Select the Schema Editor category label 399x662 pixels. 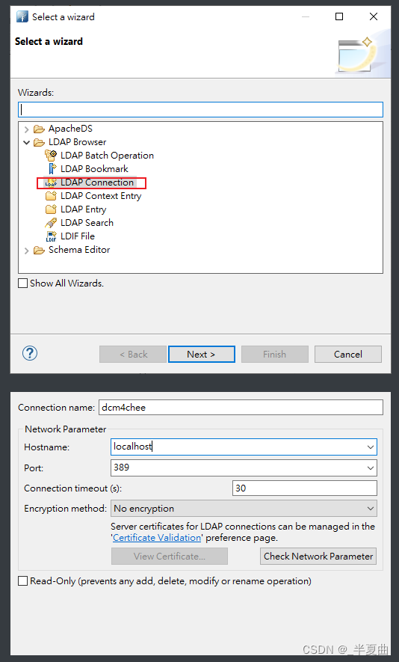click(79, 250)
